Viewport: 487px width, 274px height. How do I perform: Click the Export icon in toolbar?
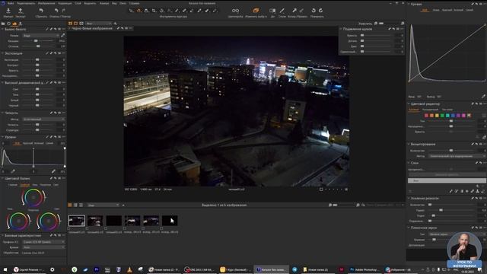(x=21, y=11)
